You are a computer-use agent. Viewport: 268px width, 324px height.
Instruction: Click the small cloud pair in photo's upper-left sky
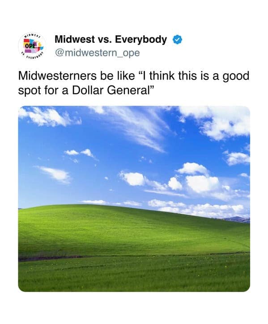[x=79, y=153]
